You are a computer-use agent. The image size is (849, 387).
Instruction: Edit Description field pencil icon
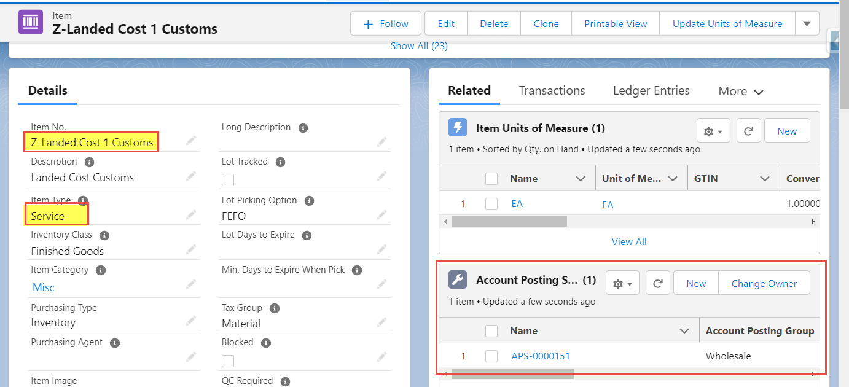[x=191, y=176]
